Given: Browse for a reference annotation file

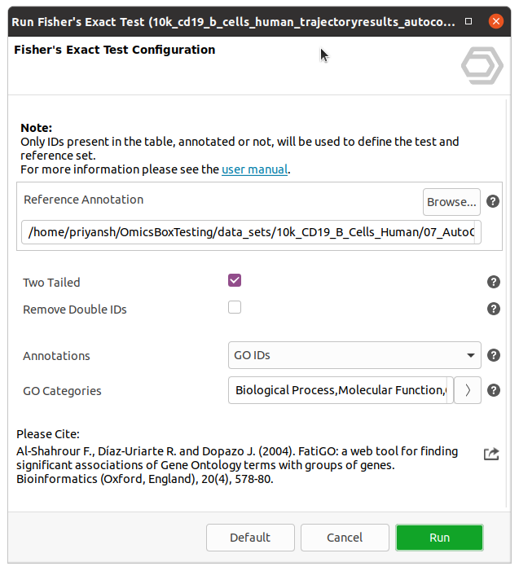Looking at the screenshot, I should coord(451,201).
